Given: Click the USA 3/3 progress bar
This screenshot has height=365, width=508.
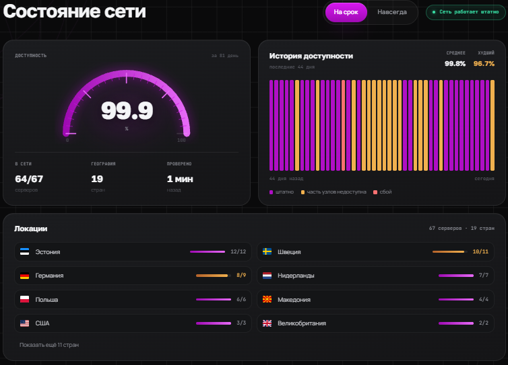Looking at the screenshot, I should pos(214,323).
